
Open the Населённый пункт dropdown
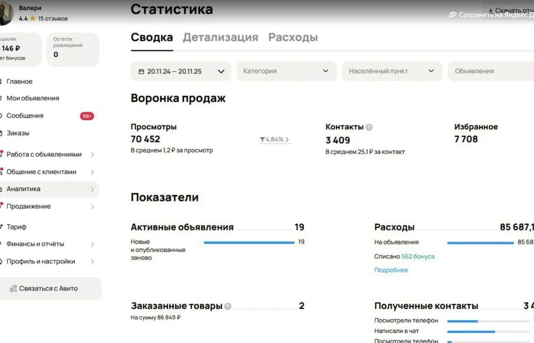pyautogui.click(x=392, y=71)
